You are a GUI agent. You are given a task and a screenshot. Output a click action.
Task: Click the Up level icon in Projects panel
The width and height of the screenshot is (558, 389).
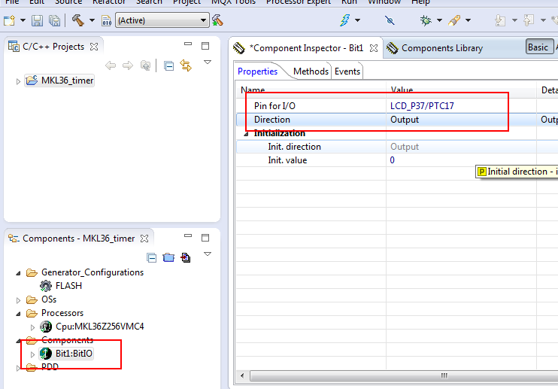[146, 66]
